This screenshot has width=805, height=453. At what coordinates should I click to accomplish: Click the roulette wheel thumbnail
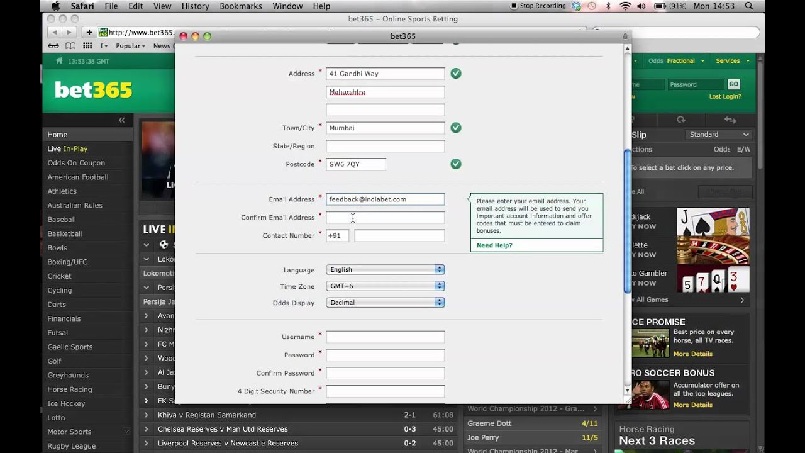[713, 250]
